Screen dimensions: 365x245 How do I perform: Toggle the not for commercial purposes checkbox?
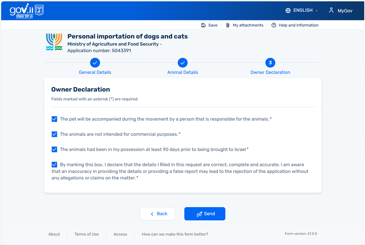pos(54,134)
